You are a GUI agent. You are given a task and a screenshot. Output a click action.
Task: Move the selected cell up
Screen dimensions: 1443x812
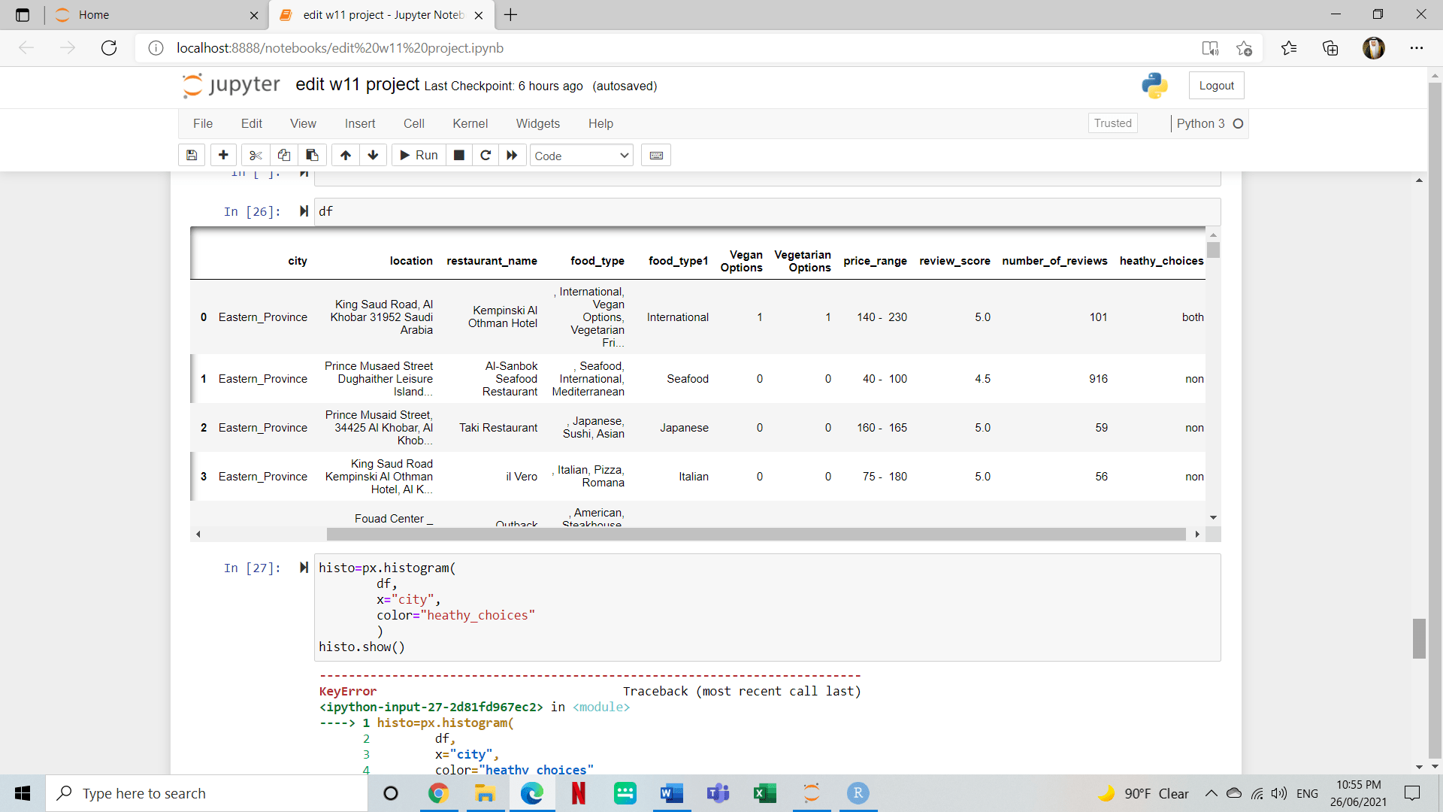345,155
